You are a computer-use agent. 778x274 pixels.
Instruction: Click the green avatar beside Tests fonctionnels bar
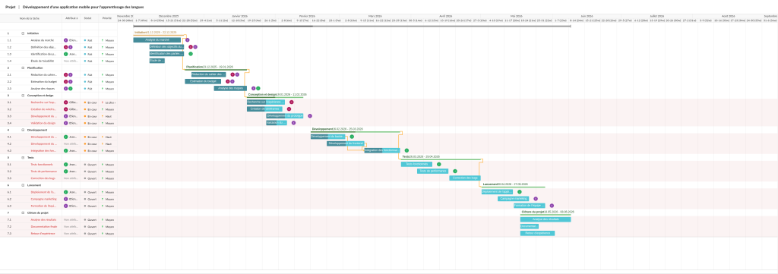click(438, 164)
